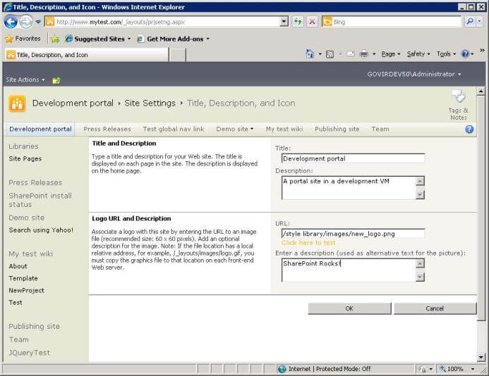489x376 pixels.
Task: Select Press Releases top navigation tab
Action: [x=107, y=129]
